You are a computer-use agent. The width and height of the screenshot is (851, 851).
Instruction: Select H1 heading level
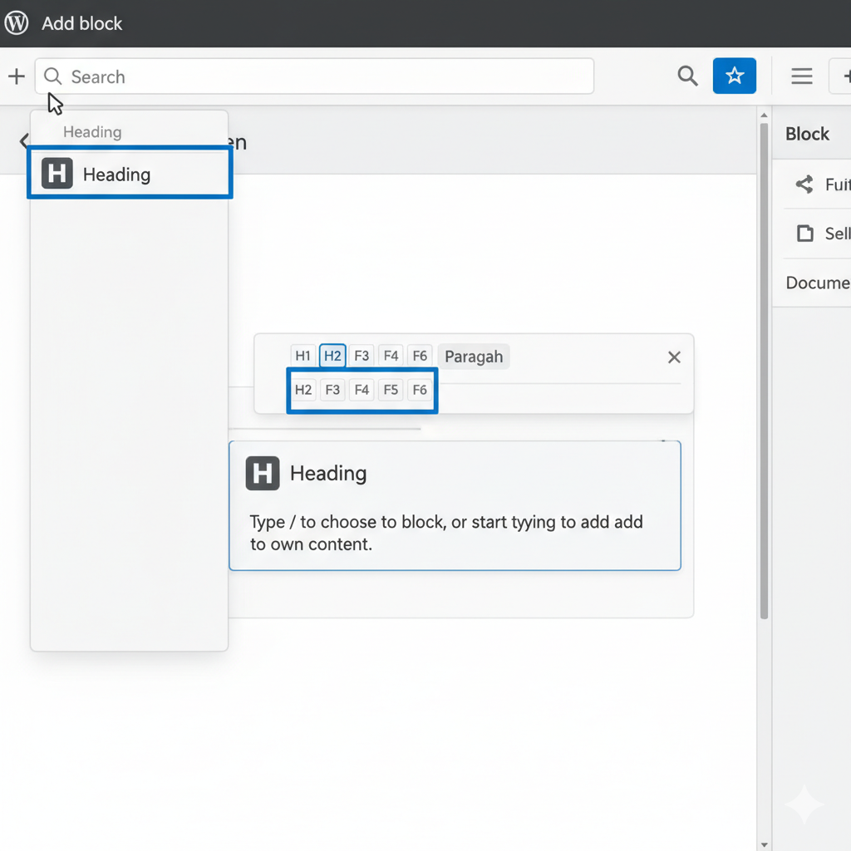coord(303,357)
